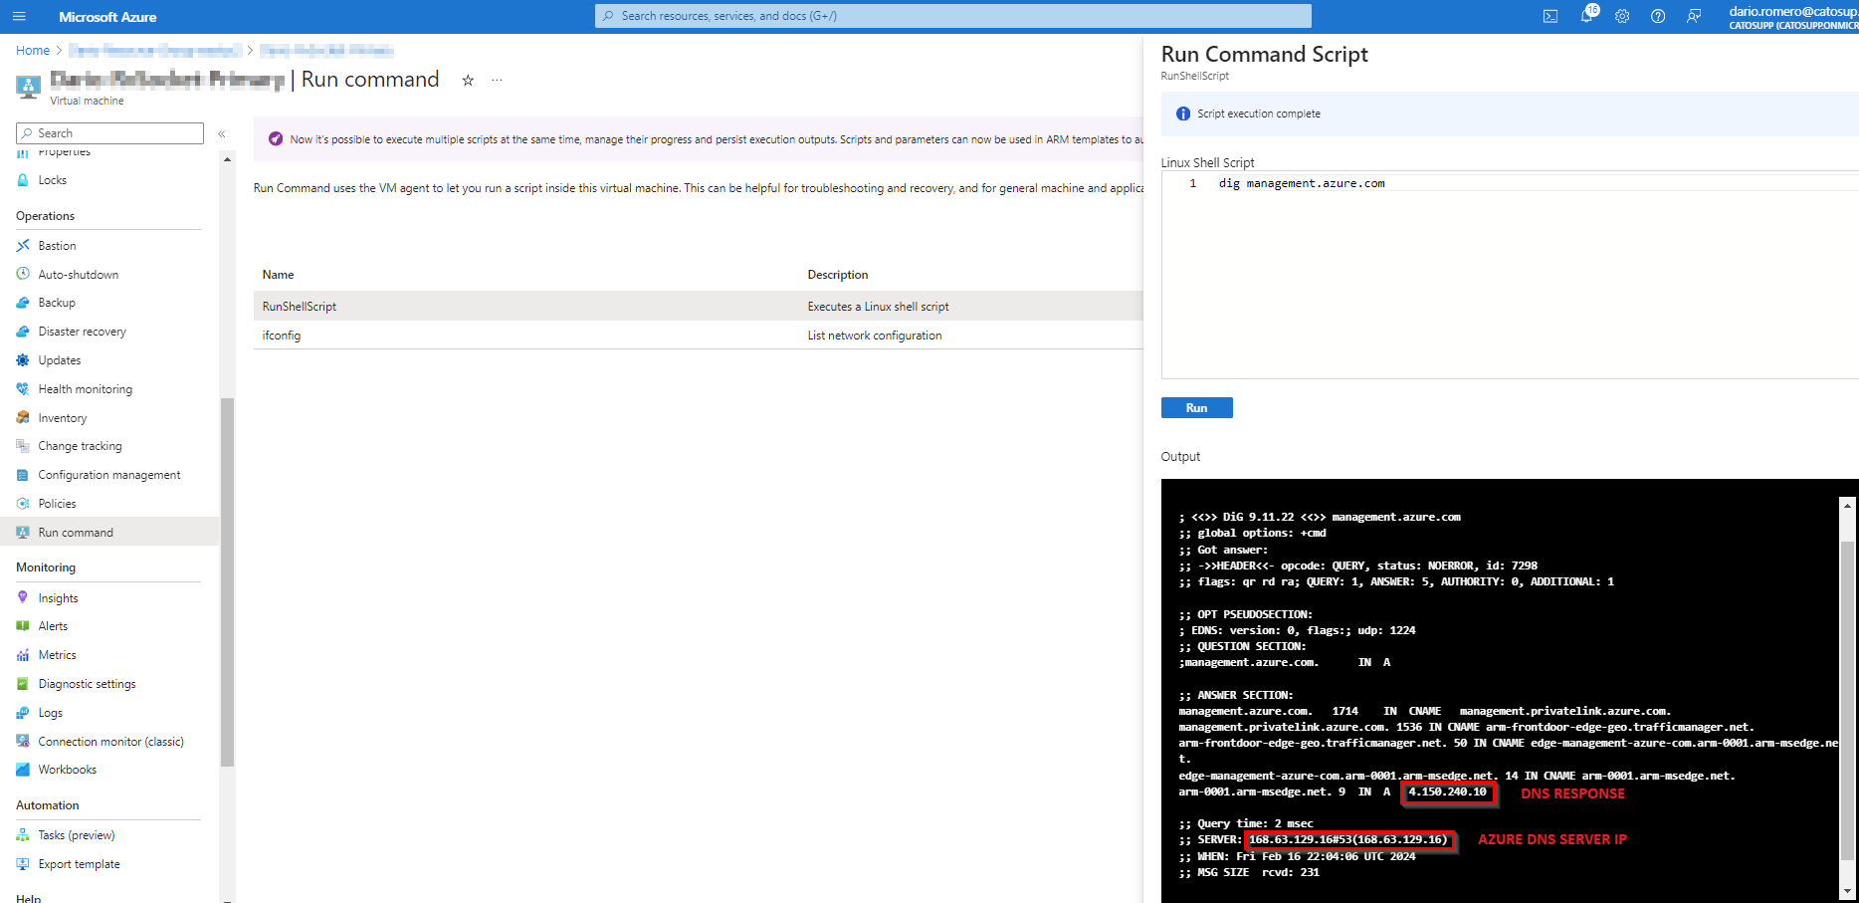Click the Microsoft Azure logo text
1859x903 pixels.
(107, 17)
